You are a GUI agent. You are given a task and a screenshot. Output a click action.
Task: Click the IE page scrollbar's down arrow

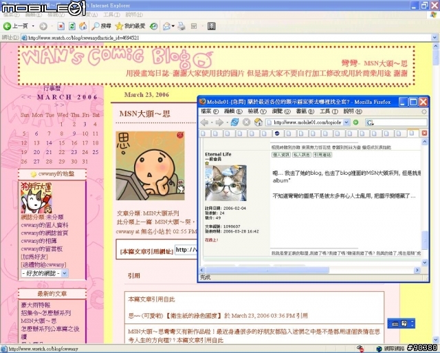pyautogui.click(x=436, y=341)
